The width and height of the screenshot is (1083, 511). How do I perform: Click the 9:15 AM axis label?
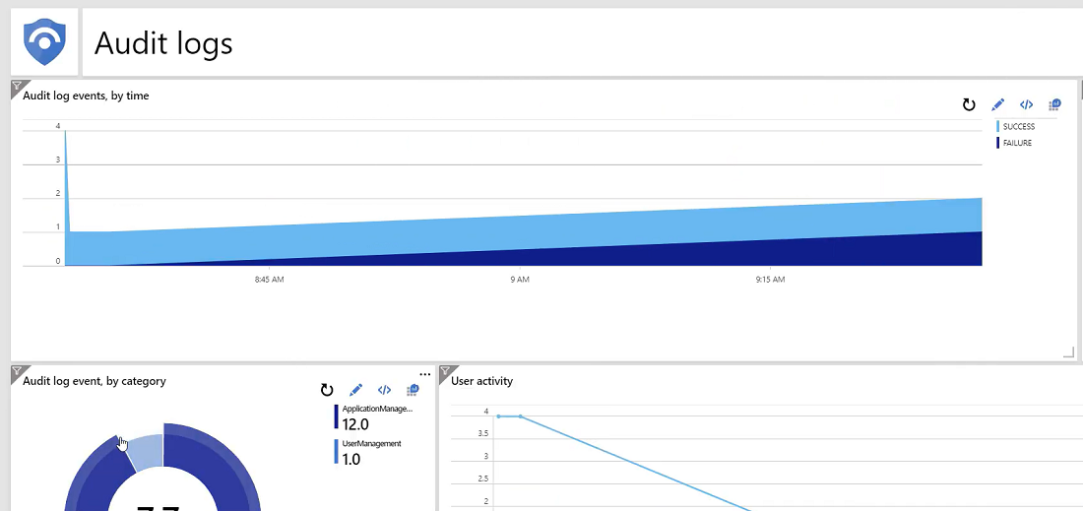[770, 280]
